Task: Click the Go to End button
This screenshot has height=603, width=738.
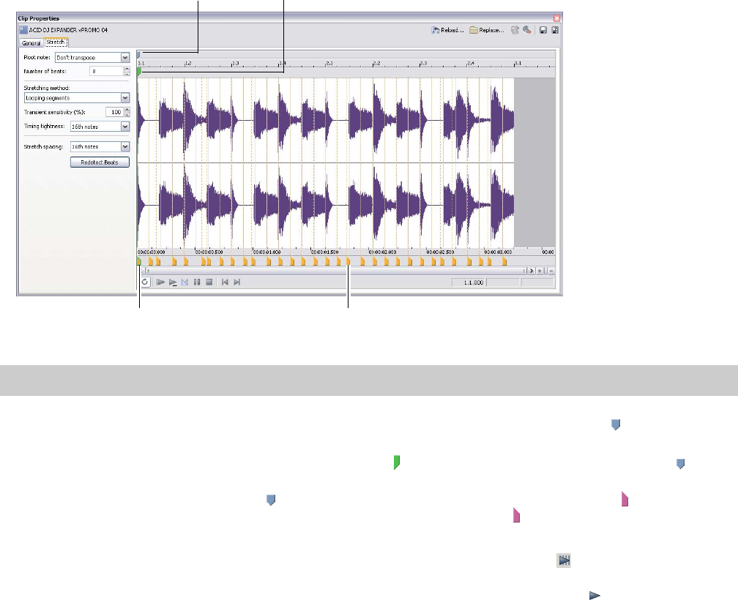Action: tap(237, 282)
